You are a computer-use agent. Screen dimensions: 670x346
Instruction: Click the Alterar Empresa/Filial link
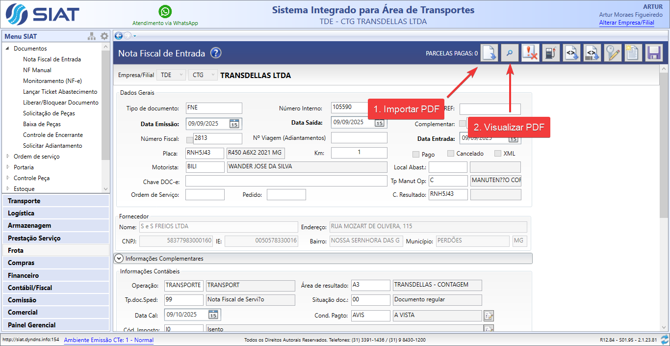pyautogui.click(x=626, y=23)
